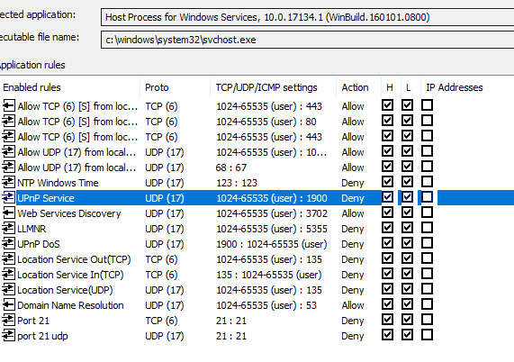Screen dimensions: 514x362
Task: Click 135 : 1024-65535 (user) setting cell
Action: 269,275
